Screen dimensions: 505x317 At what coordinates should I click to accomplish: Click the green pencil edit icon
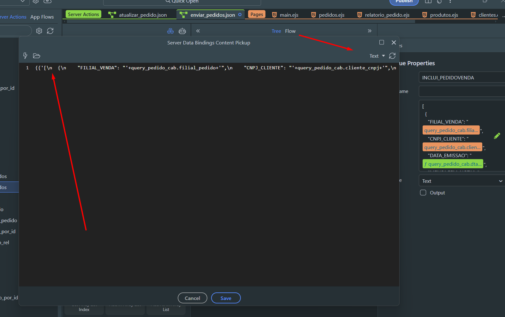(x=497, y=136)
